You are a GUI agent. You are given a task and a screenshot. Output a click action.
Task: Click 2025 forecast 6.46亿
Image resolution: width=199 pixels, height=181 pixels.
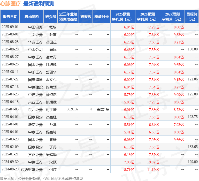point(129,50)
